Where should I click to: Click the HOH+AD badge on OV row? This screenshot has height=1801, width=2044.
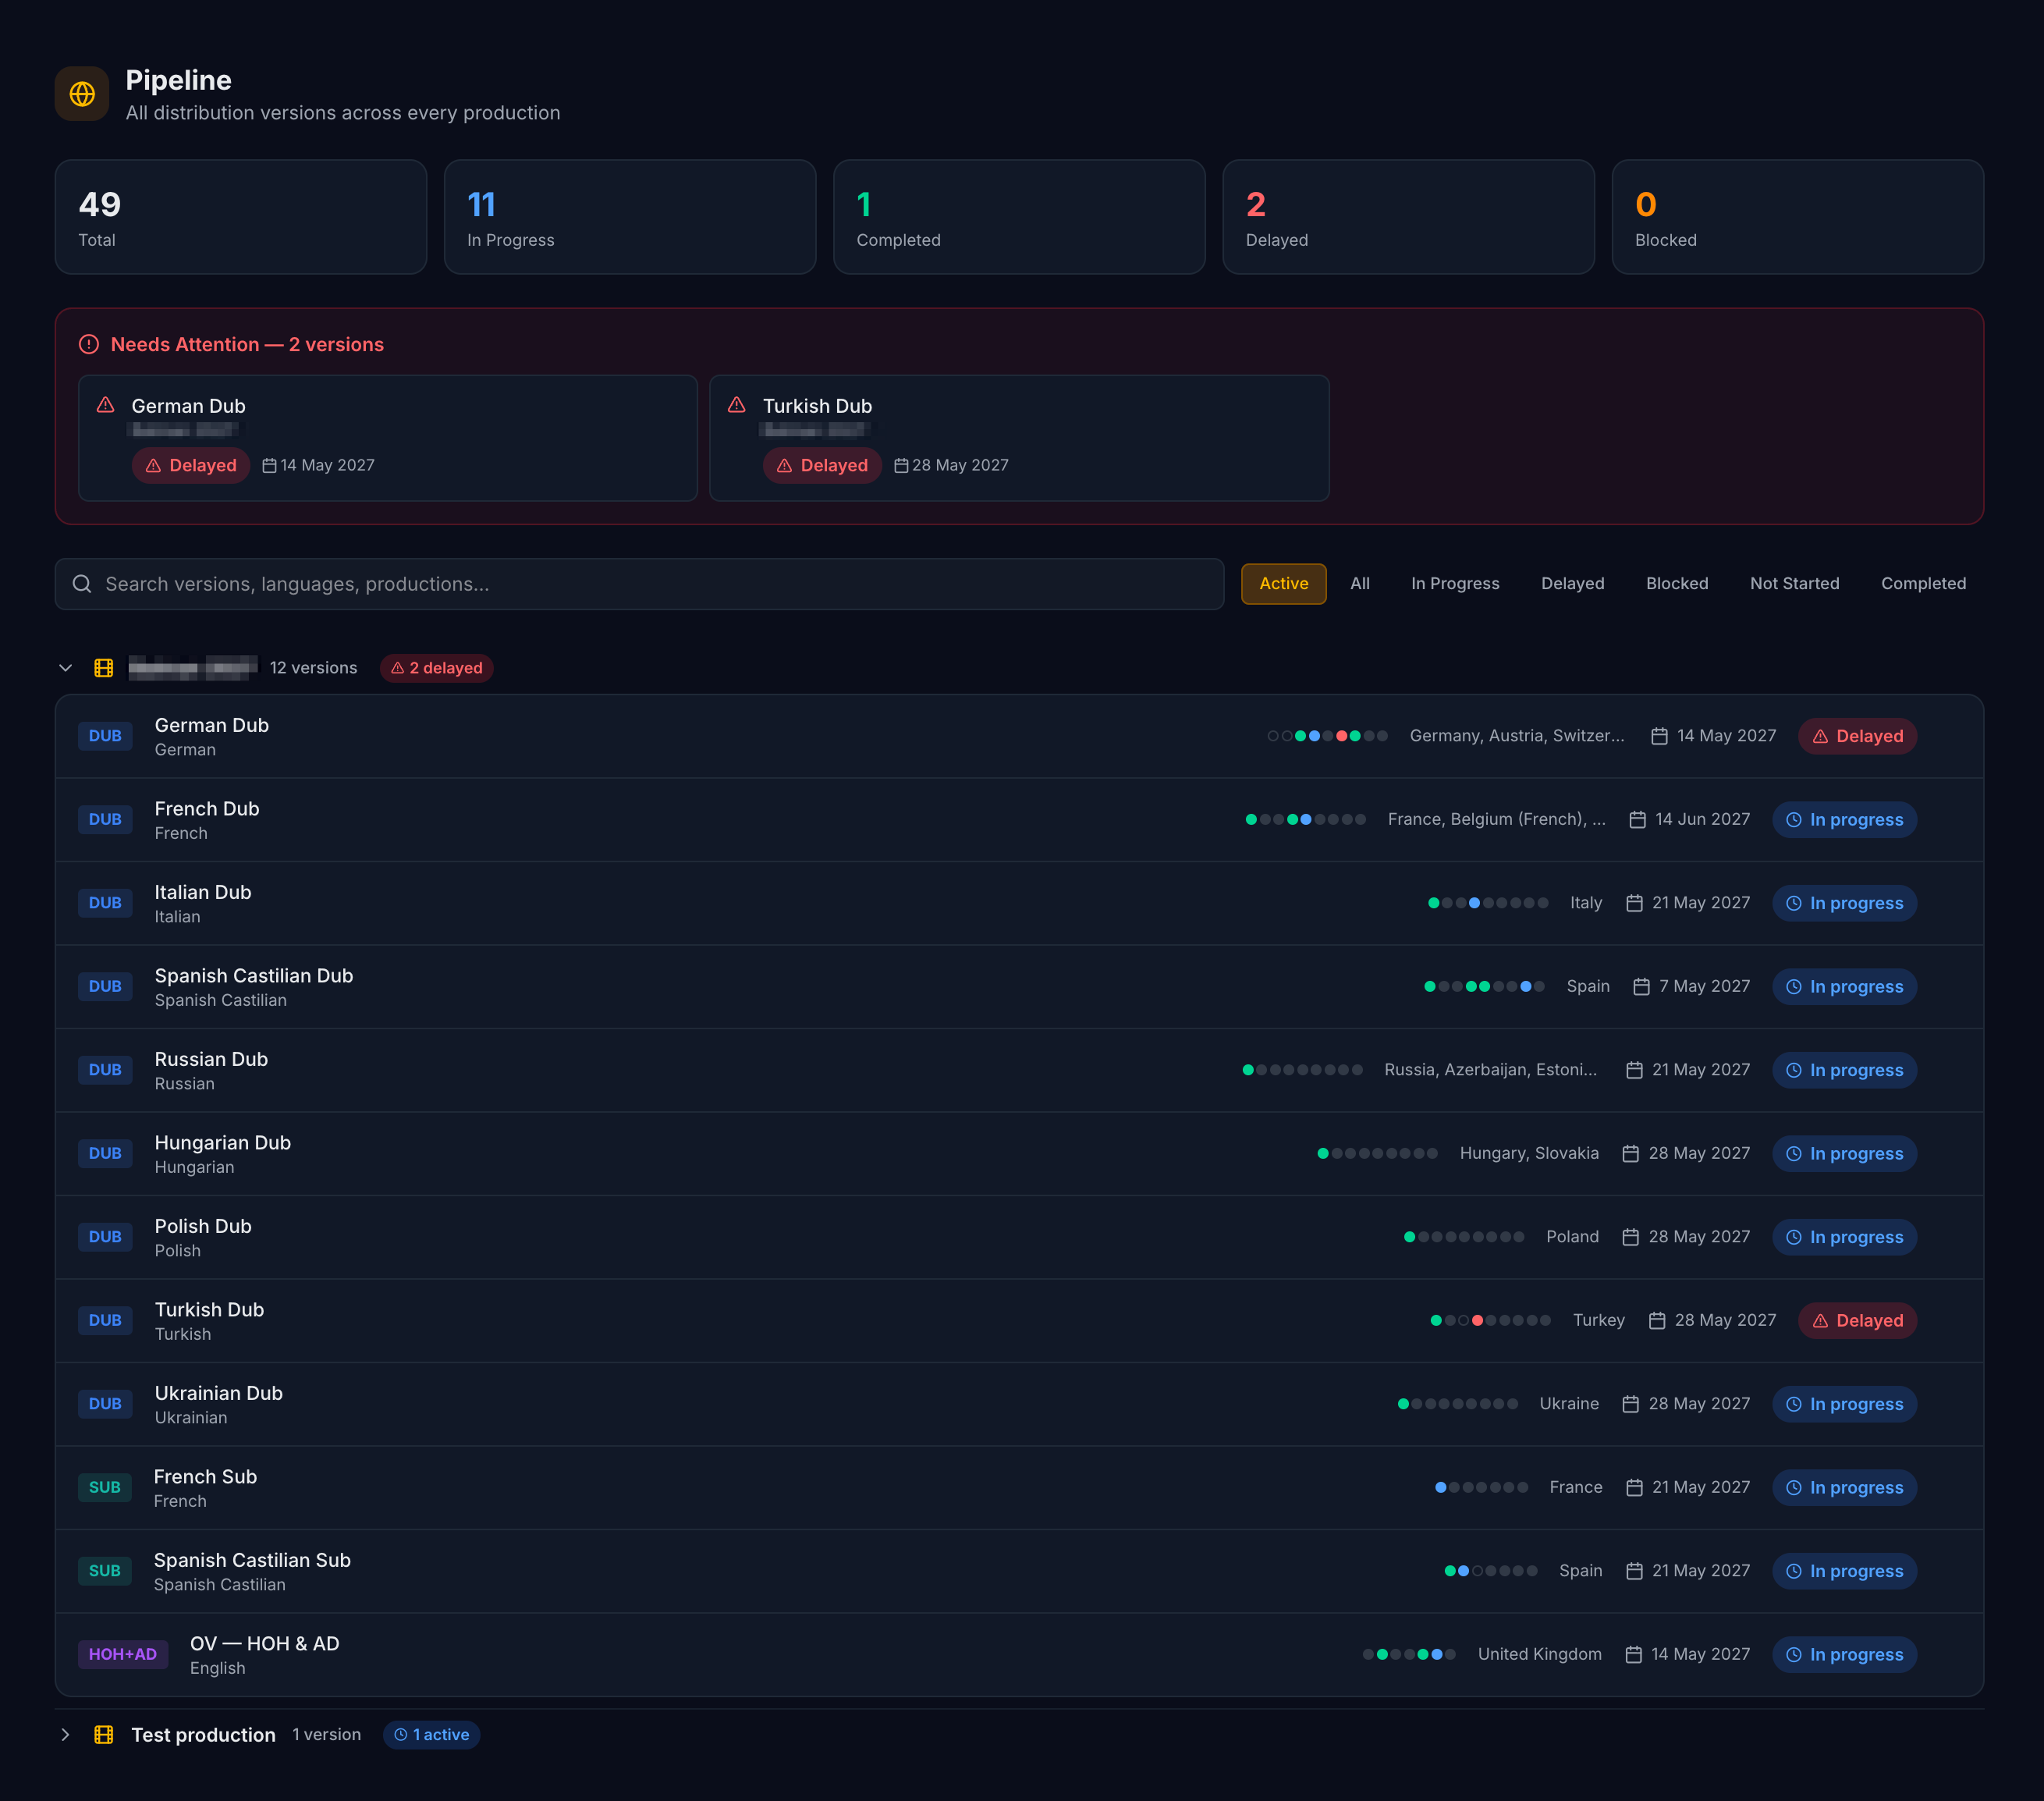pos(123,1654)
